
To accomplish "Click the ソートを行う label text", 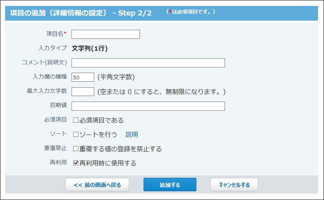I will [98, 135].
